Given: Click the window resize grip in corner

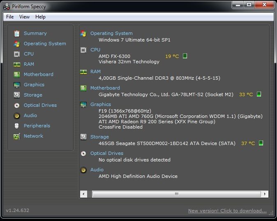Looking at the screenshot, I should pyautogui.click(x=271, y=213).
